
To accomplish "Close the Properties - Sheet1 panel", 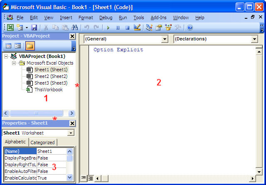I will pos(72,123).
